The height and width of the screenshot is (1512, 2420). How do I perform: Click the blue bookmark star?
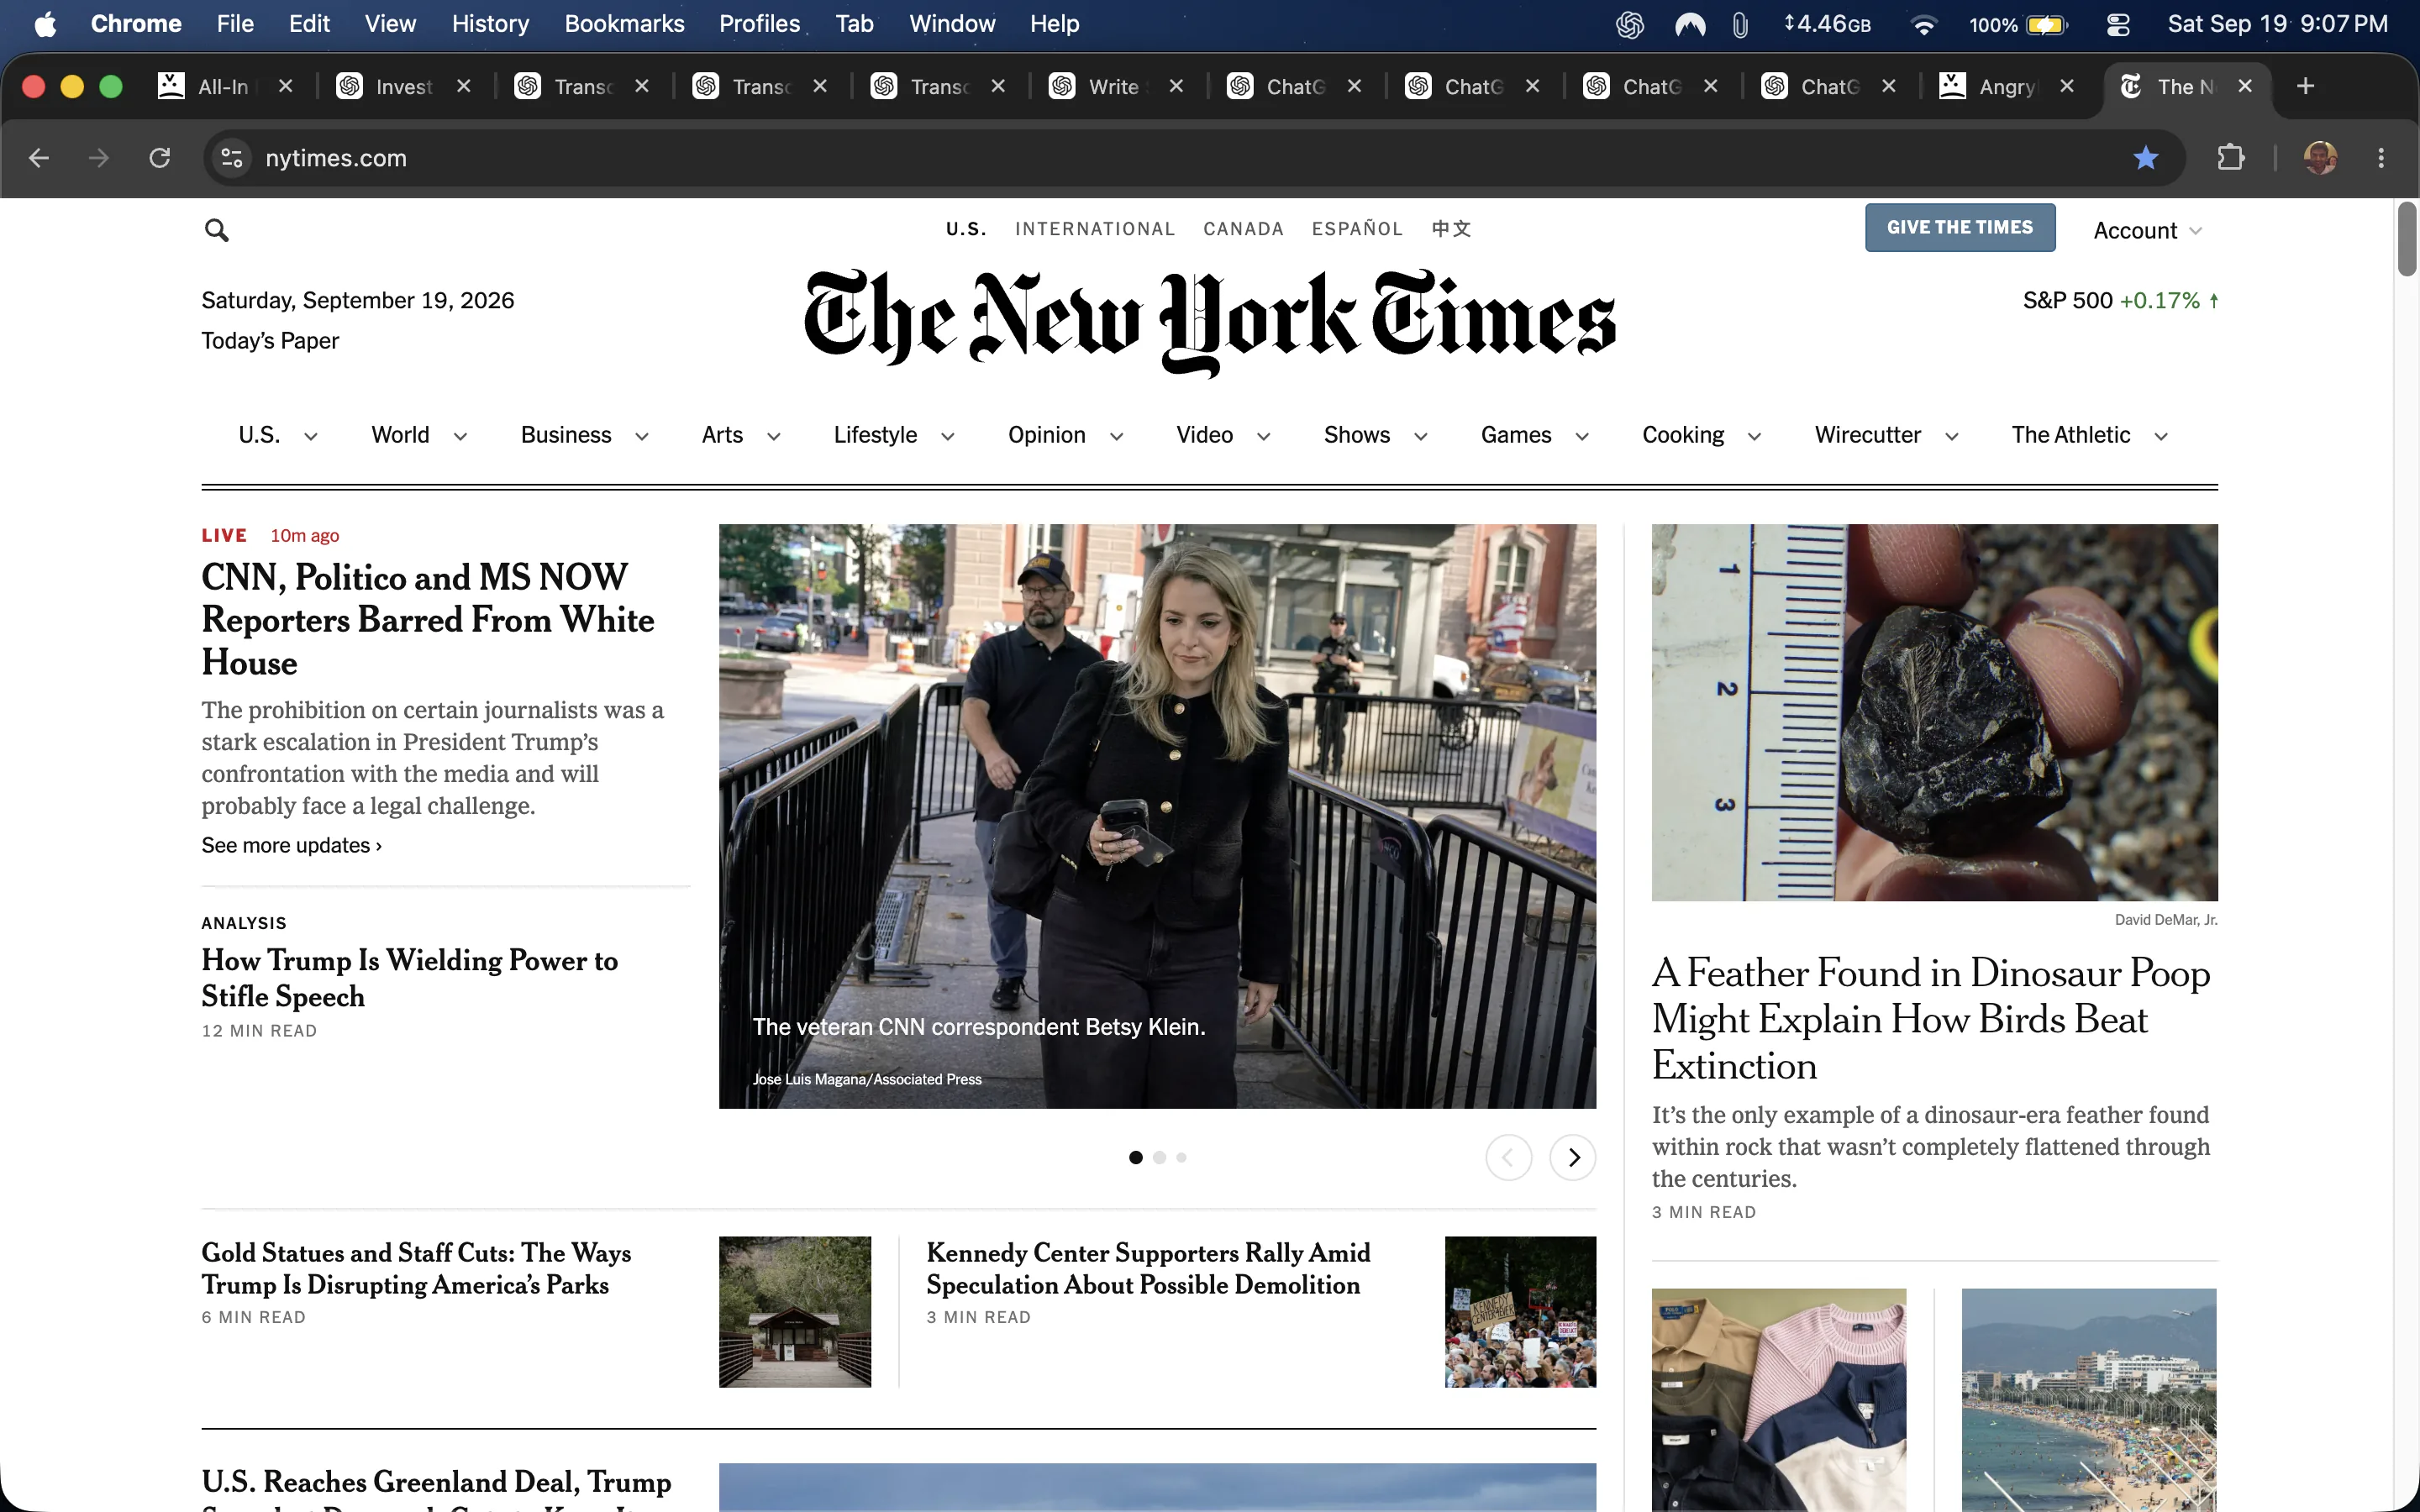click(2145, 158)
